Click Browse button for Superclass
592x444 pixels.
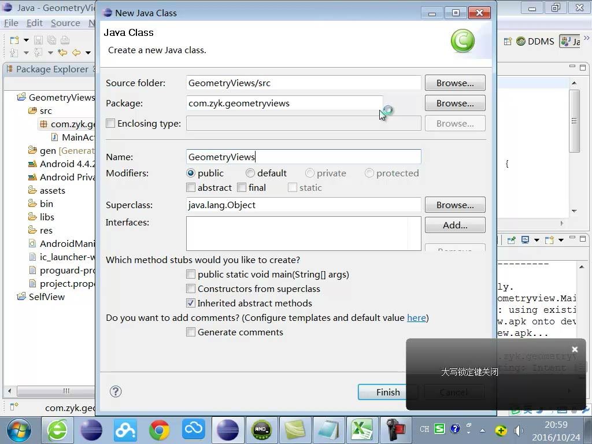click(x=455, y=205)
